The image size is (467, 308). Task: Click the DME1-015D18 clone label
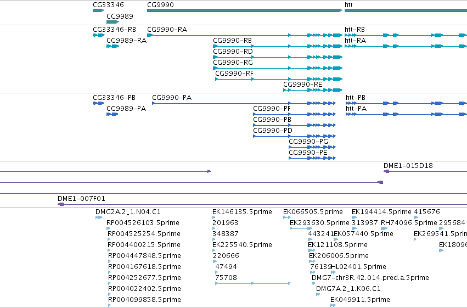(x=408, y=166)
